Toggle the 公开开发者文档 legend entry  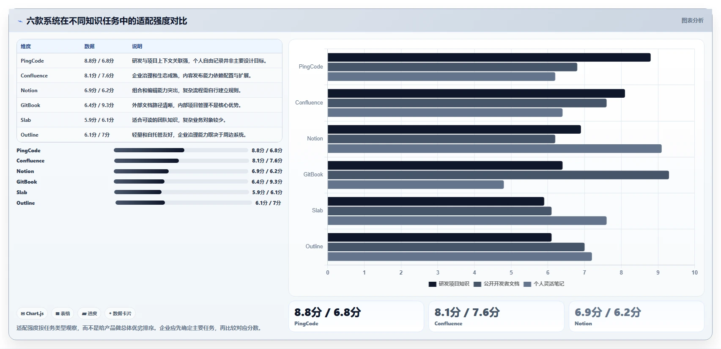coord(497,284)
